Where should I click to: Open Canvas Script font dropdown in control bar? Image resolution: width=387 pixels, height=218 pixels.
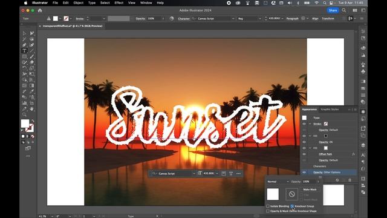(x=233, y=19)
